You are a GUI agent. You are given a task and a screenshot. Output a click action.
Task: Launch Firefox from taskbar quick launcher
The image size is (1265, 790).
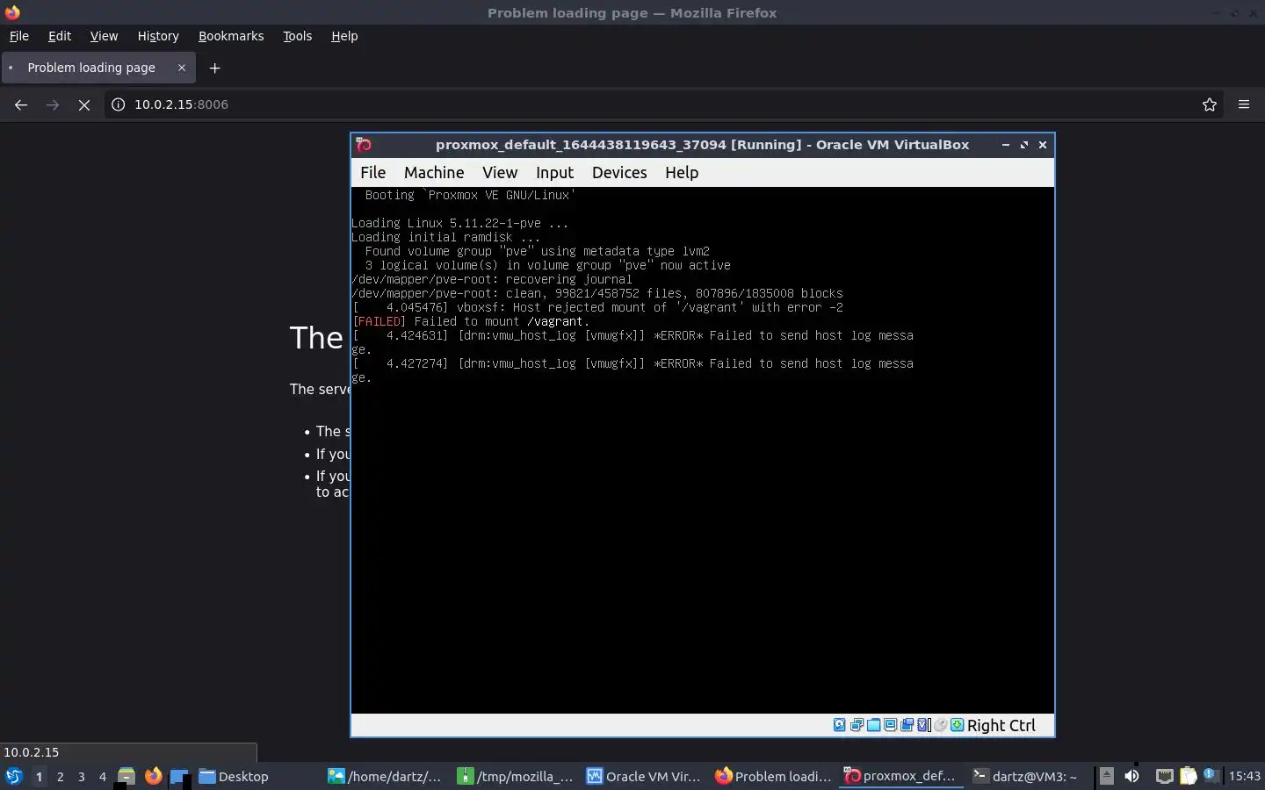153,776
